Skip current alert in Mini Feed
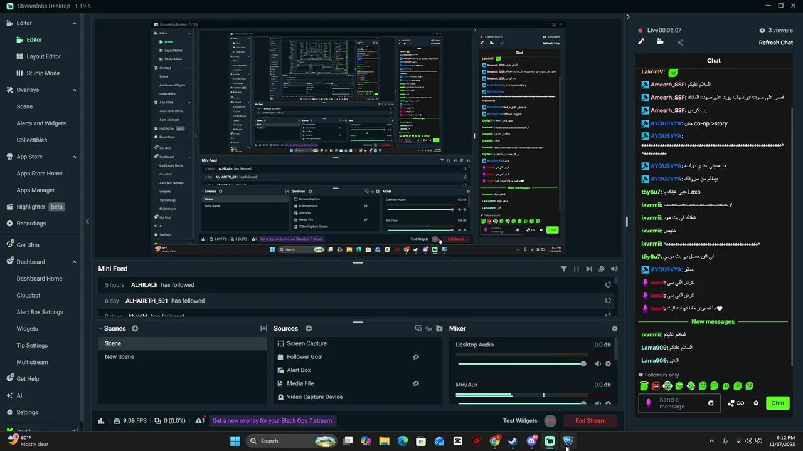Image resolution: width=803 pixels, height=451 pixels. coord(588,269)
